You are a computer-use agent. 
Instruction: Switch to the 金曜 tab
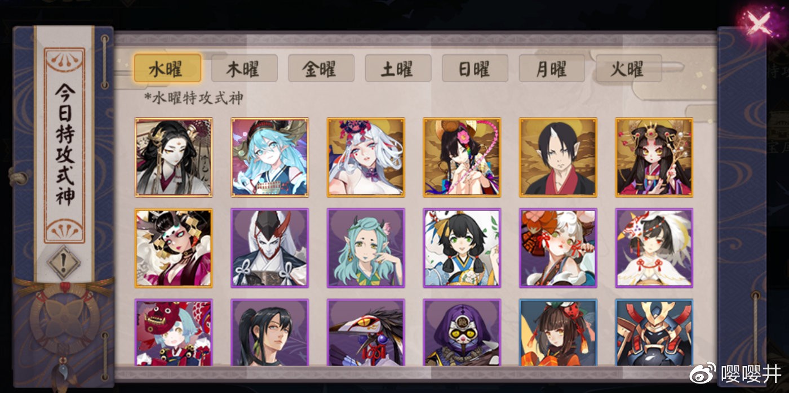(x=321, y=68)
